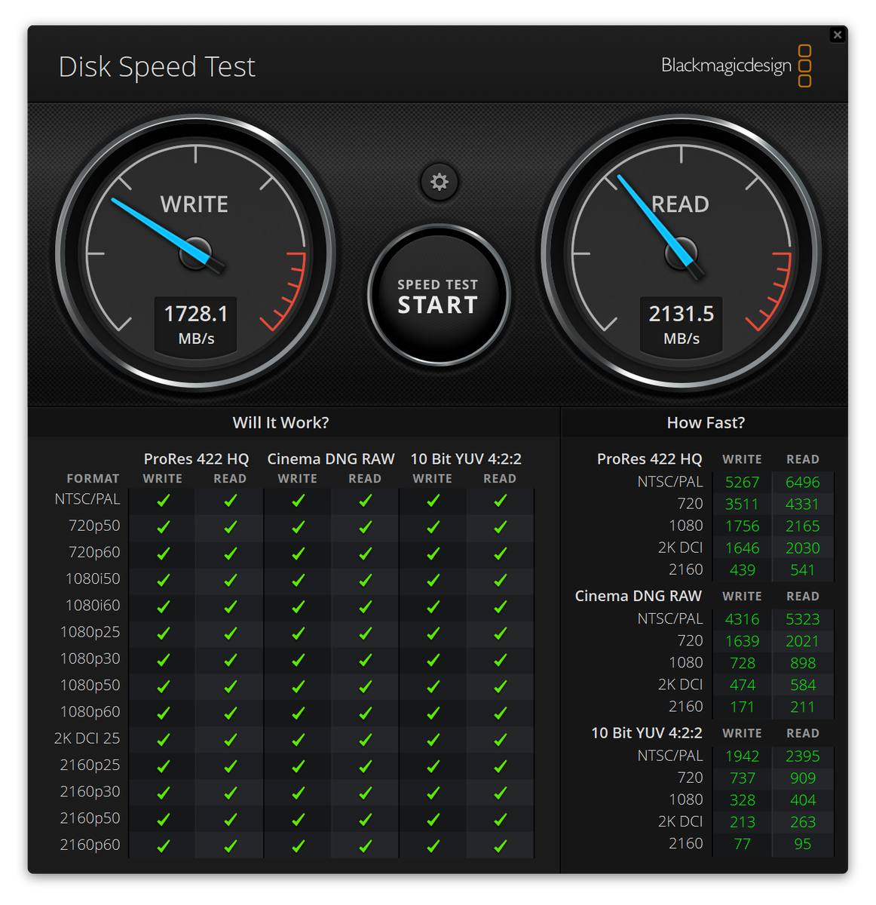The height and width of the screenshot is (905, 876).
Task: Select ProRes 2160 read value 541
Action: [x=802, y=569]
